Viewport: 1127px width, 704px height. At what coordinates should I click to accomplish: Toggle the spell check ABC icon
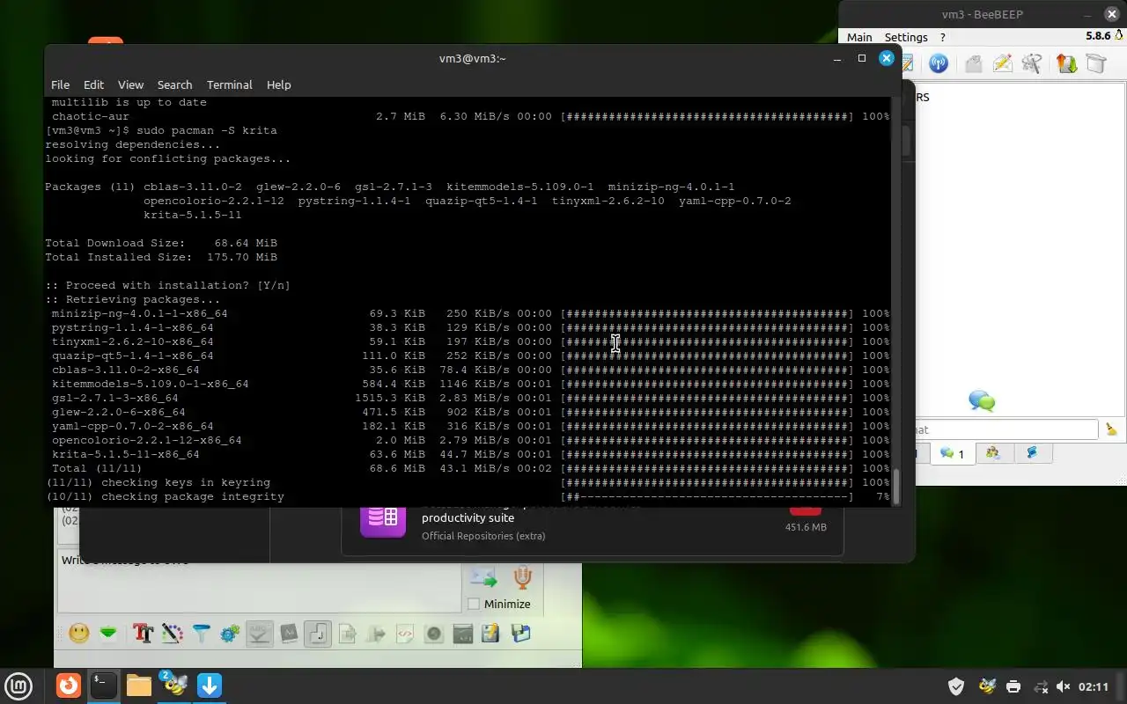pyautogui.click(x=259, y=633)
